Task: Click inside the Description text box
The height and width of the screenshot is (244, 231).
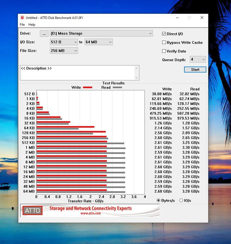Action: [x=78, y=73]
